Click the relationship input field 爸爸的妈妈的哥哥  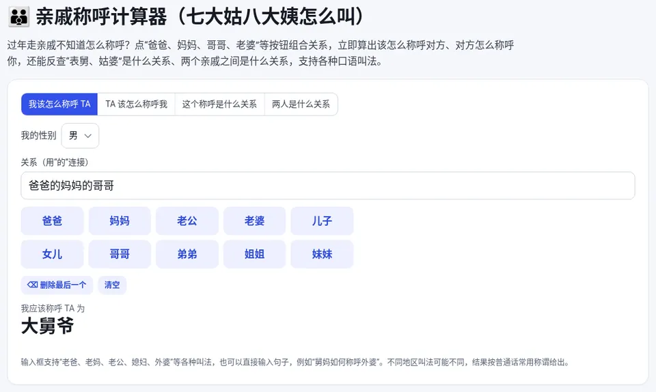coord(328,186)
